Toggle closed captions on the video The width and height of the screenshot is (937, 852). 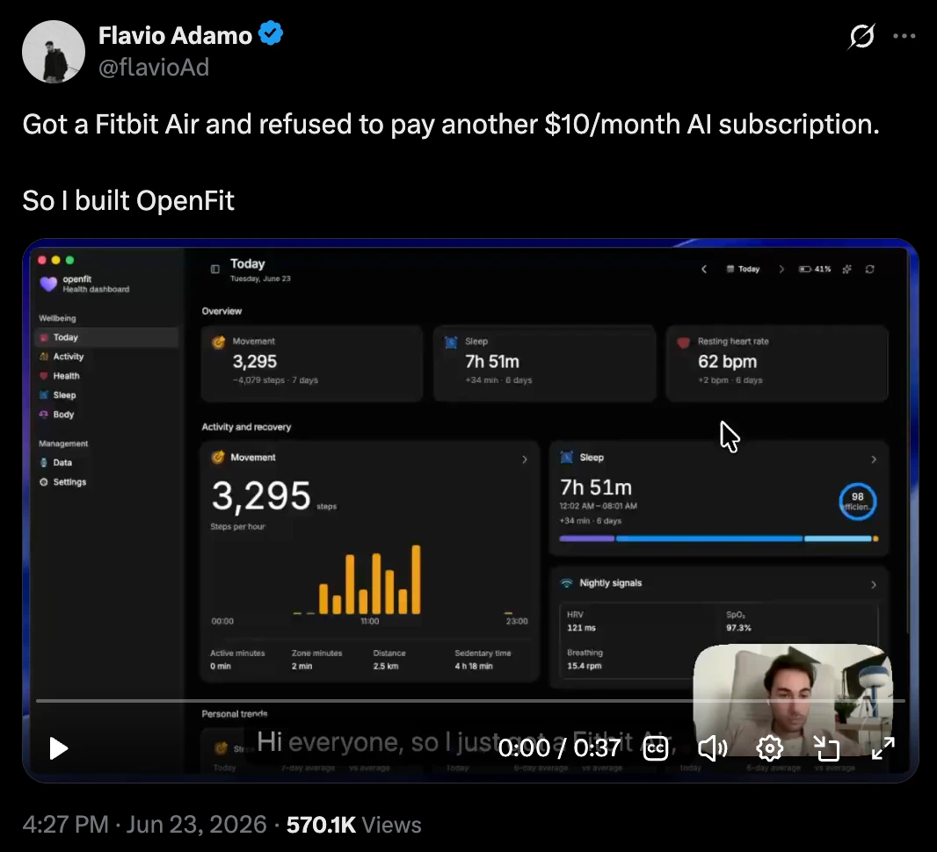[x=656, y=748]
